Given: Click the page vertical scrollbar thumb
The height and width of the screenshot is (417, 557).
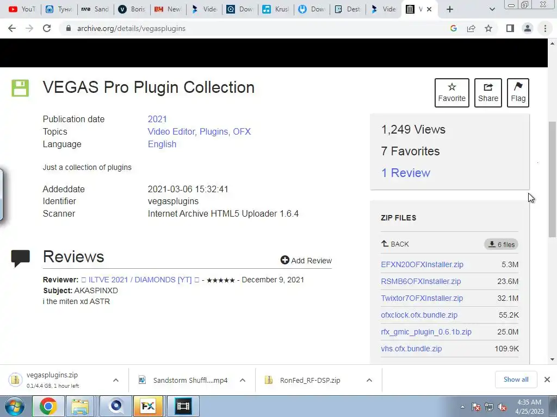Looking at the screenshot, I should tap(552, 179).
